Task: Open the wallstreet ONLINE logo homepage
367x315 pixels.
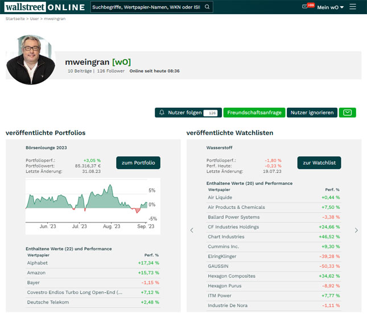Action: (x=45, y=7)
